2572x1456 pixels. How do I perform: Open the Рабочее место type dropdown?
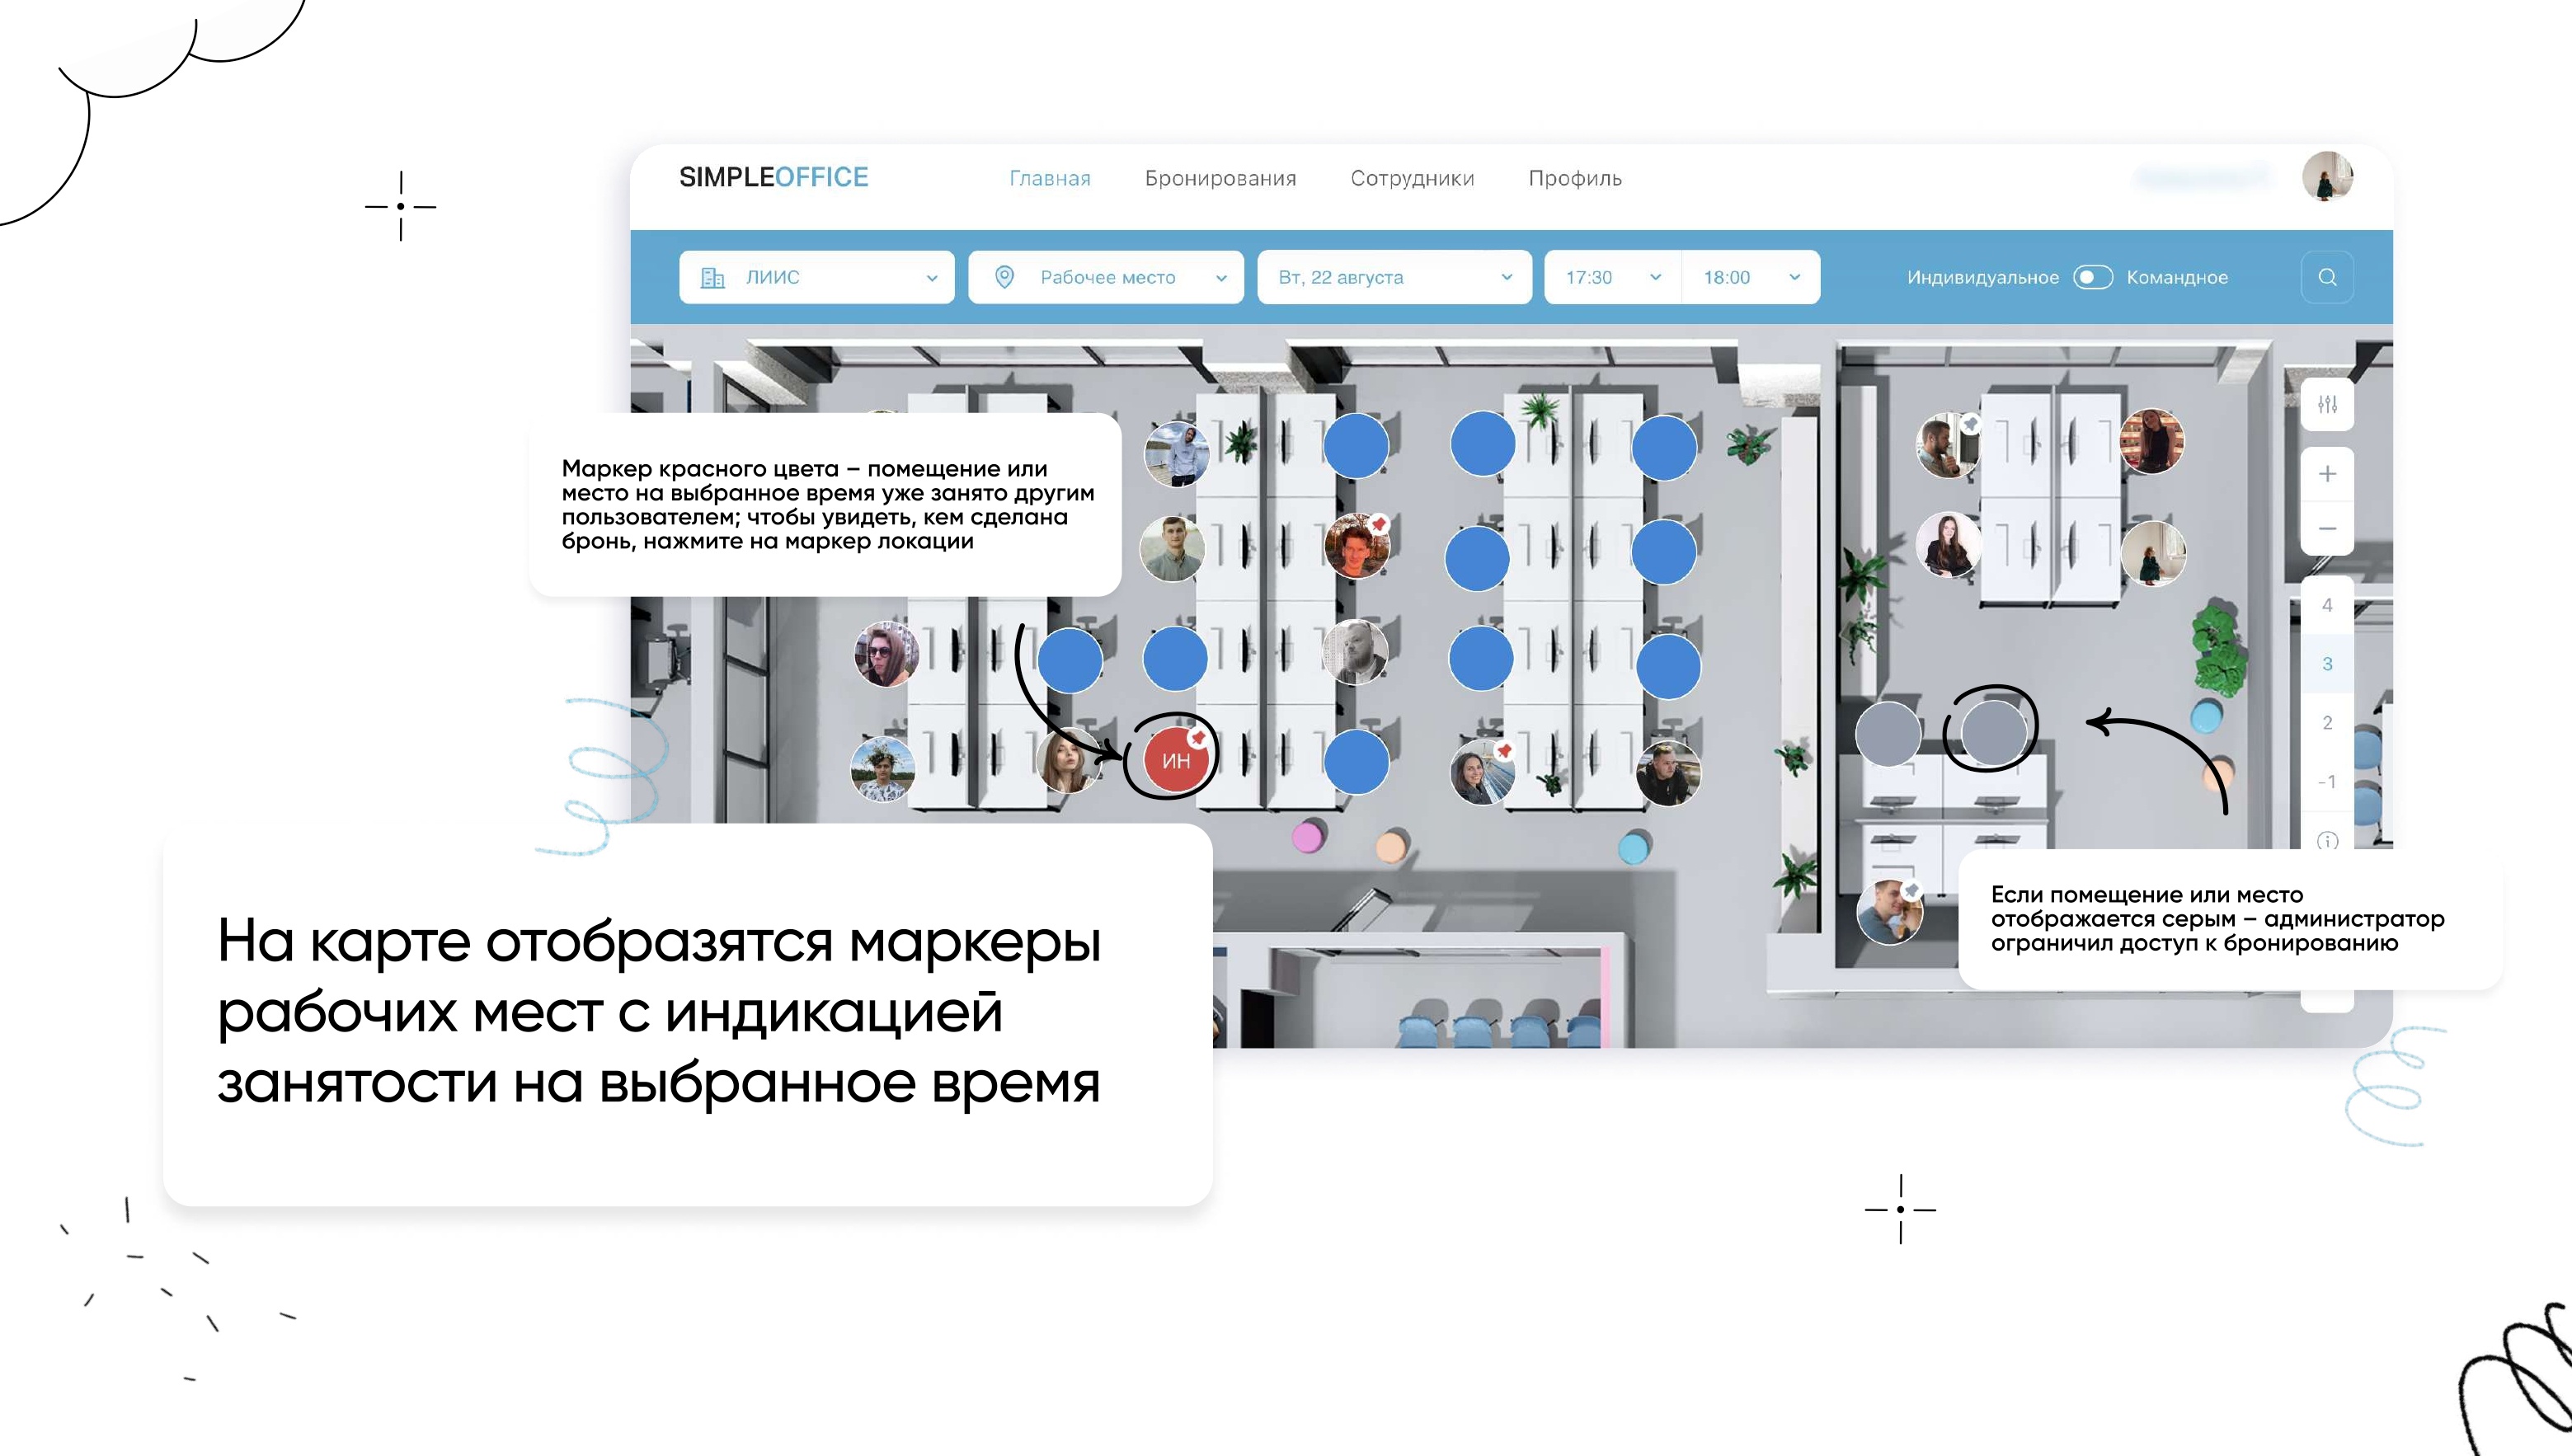pyautogui.click(x=1105, y=277)
